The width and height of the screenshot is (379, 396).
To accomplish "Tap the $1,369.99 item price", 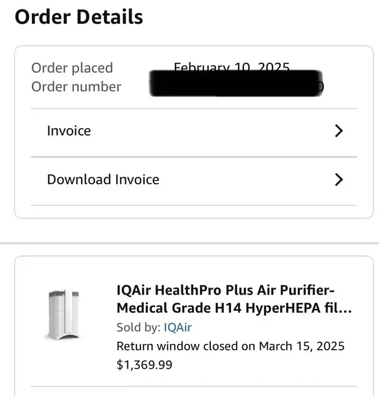I will pos(144,365).
